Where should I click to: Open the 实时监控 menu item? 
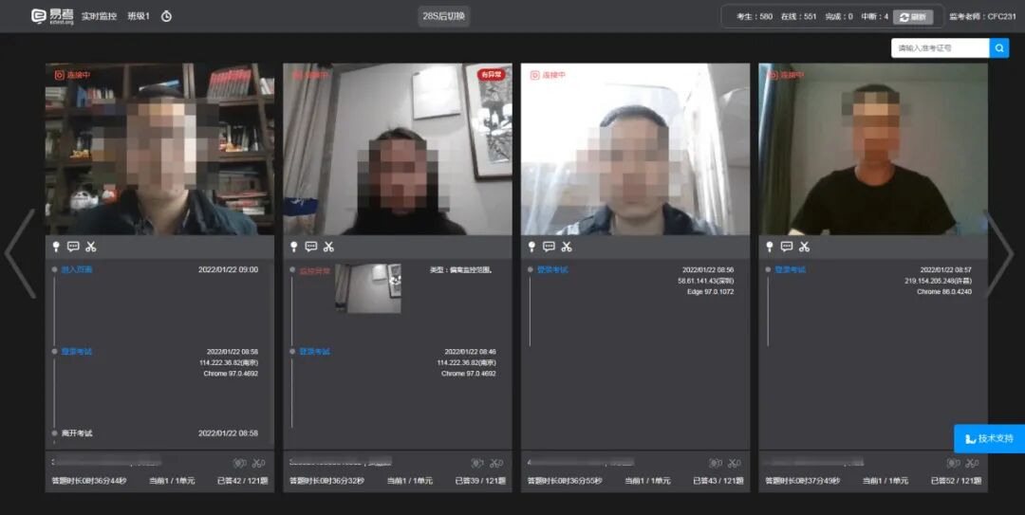point(99,16)
